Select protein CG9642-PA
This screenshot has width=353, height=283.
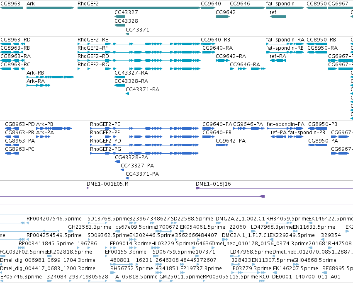[222, 145]
